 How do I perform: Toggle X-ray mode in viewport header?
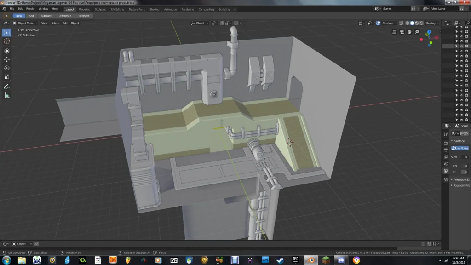(401, 23)
